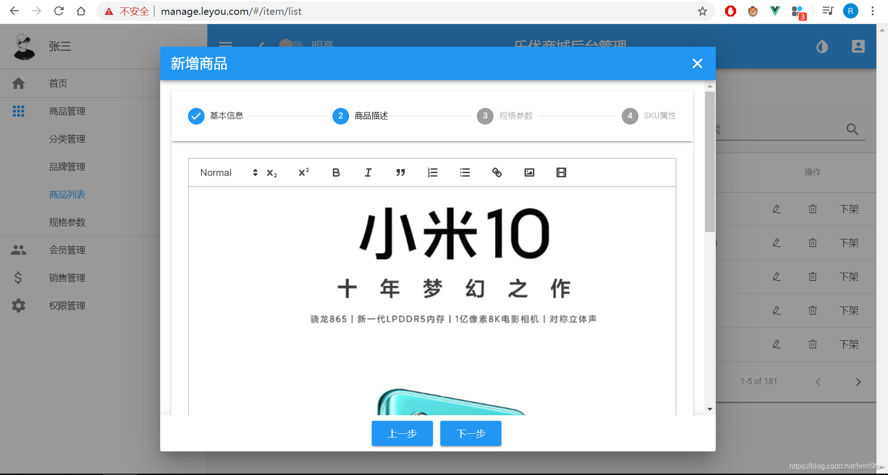Open Chrome three-dot menu
Image resolution: width=888 pixels, height=475 pixels.
click(x=872, y=11)
